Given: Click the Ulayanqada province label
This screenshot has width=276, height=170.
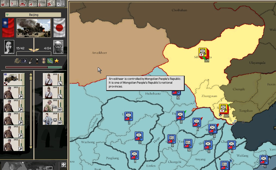Looking at the screenshot, I should [x=257, y=63].
